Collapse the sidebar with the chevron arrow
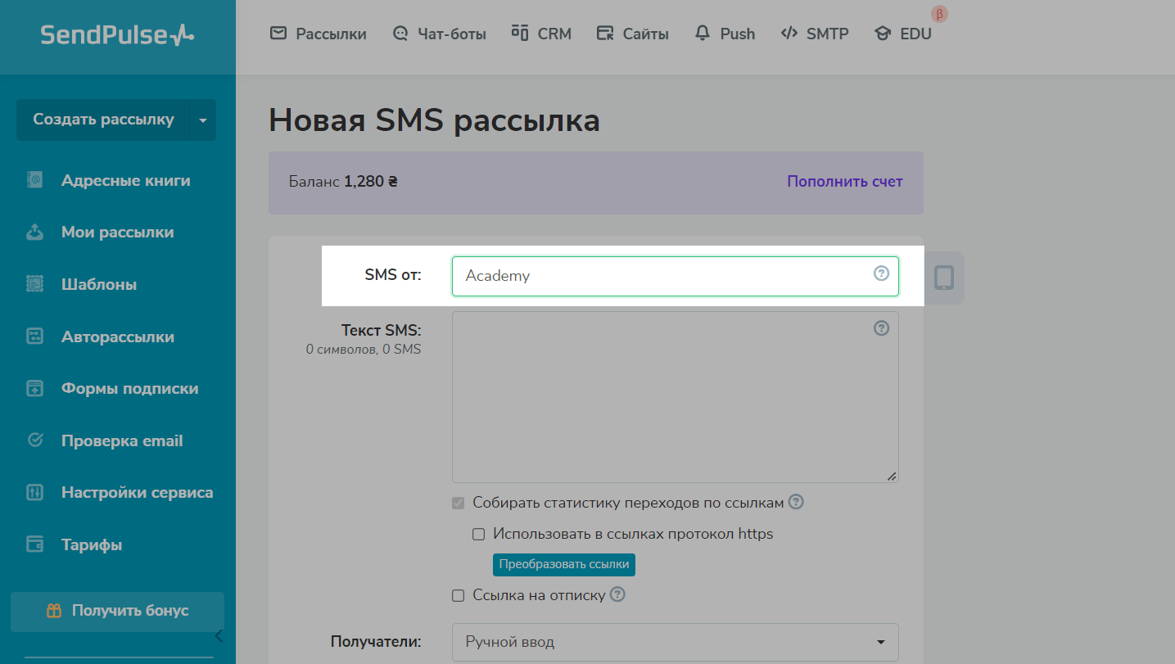The height and width of the screenshot is (664, 1175). pyautogui.click(x=219, y=636)
